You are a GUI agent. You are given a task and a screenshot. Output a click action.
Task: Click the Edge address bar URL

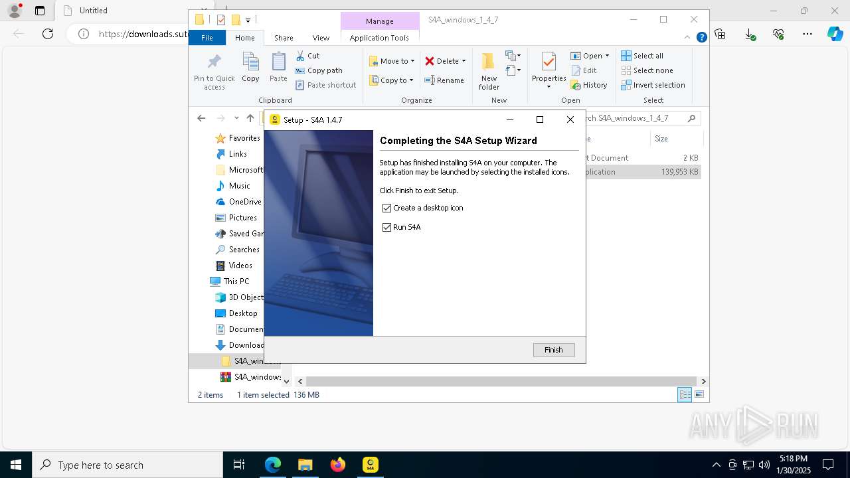pyautogui.click(x=143, y=34)
